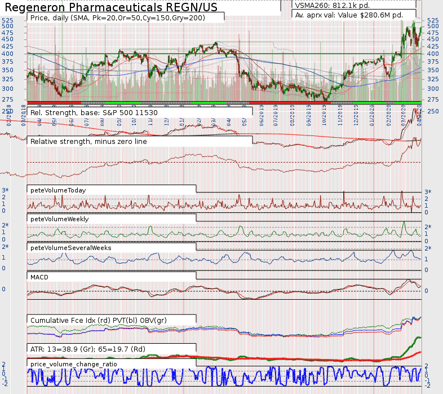This screenshot has height=394, width=443.
Task: Click the 03/2020 date label
Action: click(x=404, y=116)
